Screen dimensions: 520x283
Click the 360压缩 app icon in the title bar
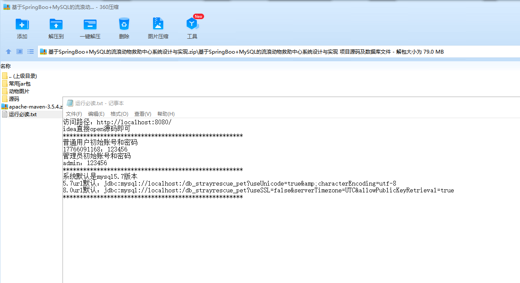(x=6, y=6)
